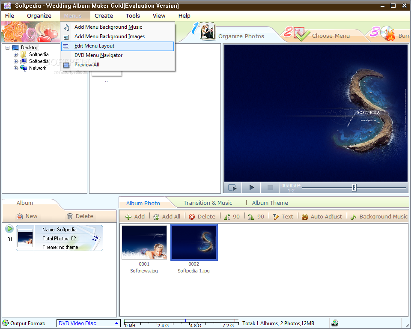Click the album Delete button
Viewport: 411px width, 329px height.
(80, 216)
